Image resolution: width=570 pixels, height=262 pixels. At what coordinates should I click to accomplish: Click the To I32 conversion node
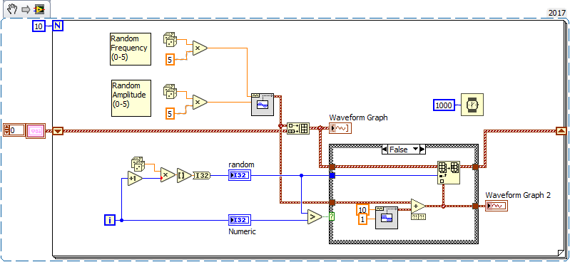[201, 175]
